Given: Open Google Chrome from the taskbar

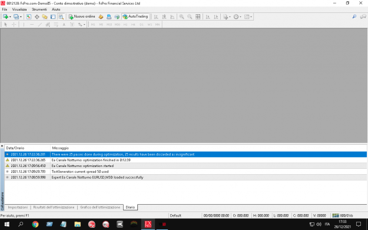Looking at the screenshot, I should 35,224.
